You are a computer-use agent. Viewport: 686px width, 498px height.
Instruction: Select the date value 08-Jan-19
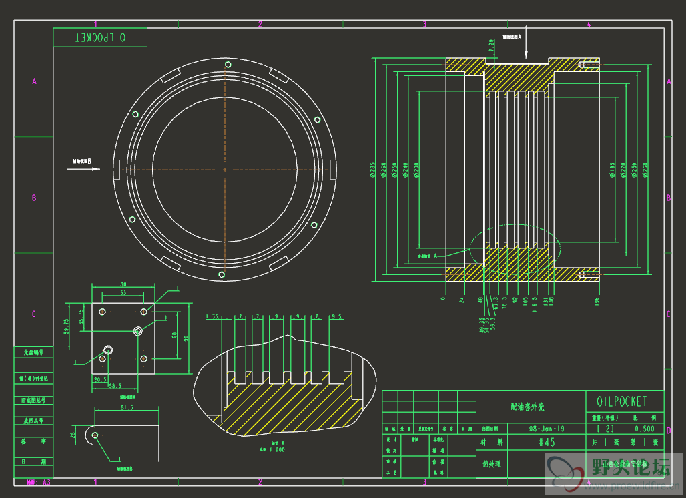tap(547, 429)
